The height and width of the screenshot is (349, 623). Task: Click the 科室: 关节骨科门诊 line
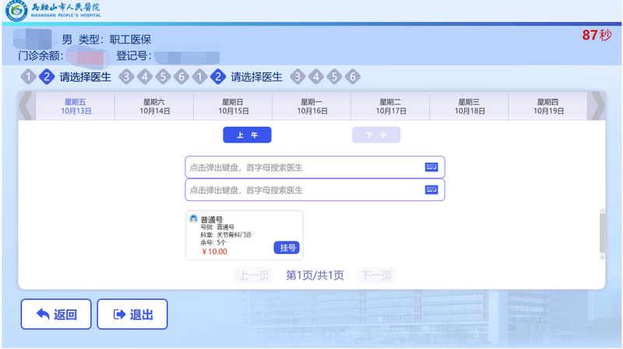coord(226,235)
